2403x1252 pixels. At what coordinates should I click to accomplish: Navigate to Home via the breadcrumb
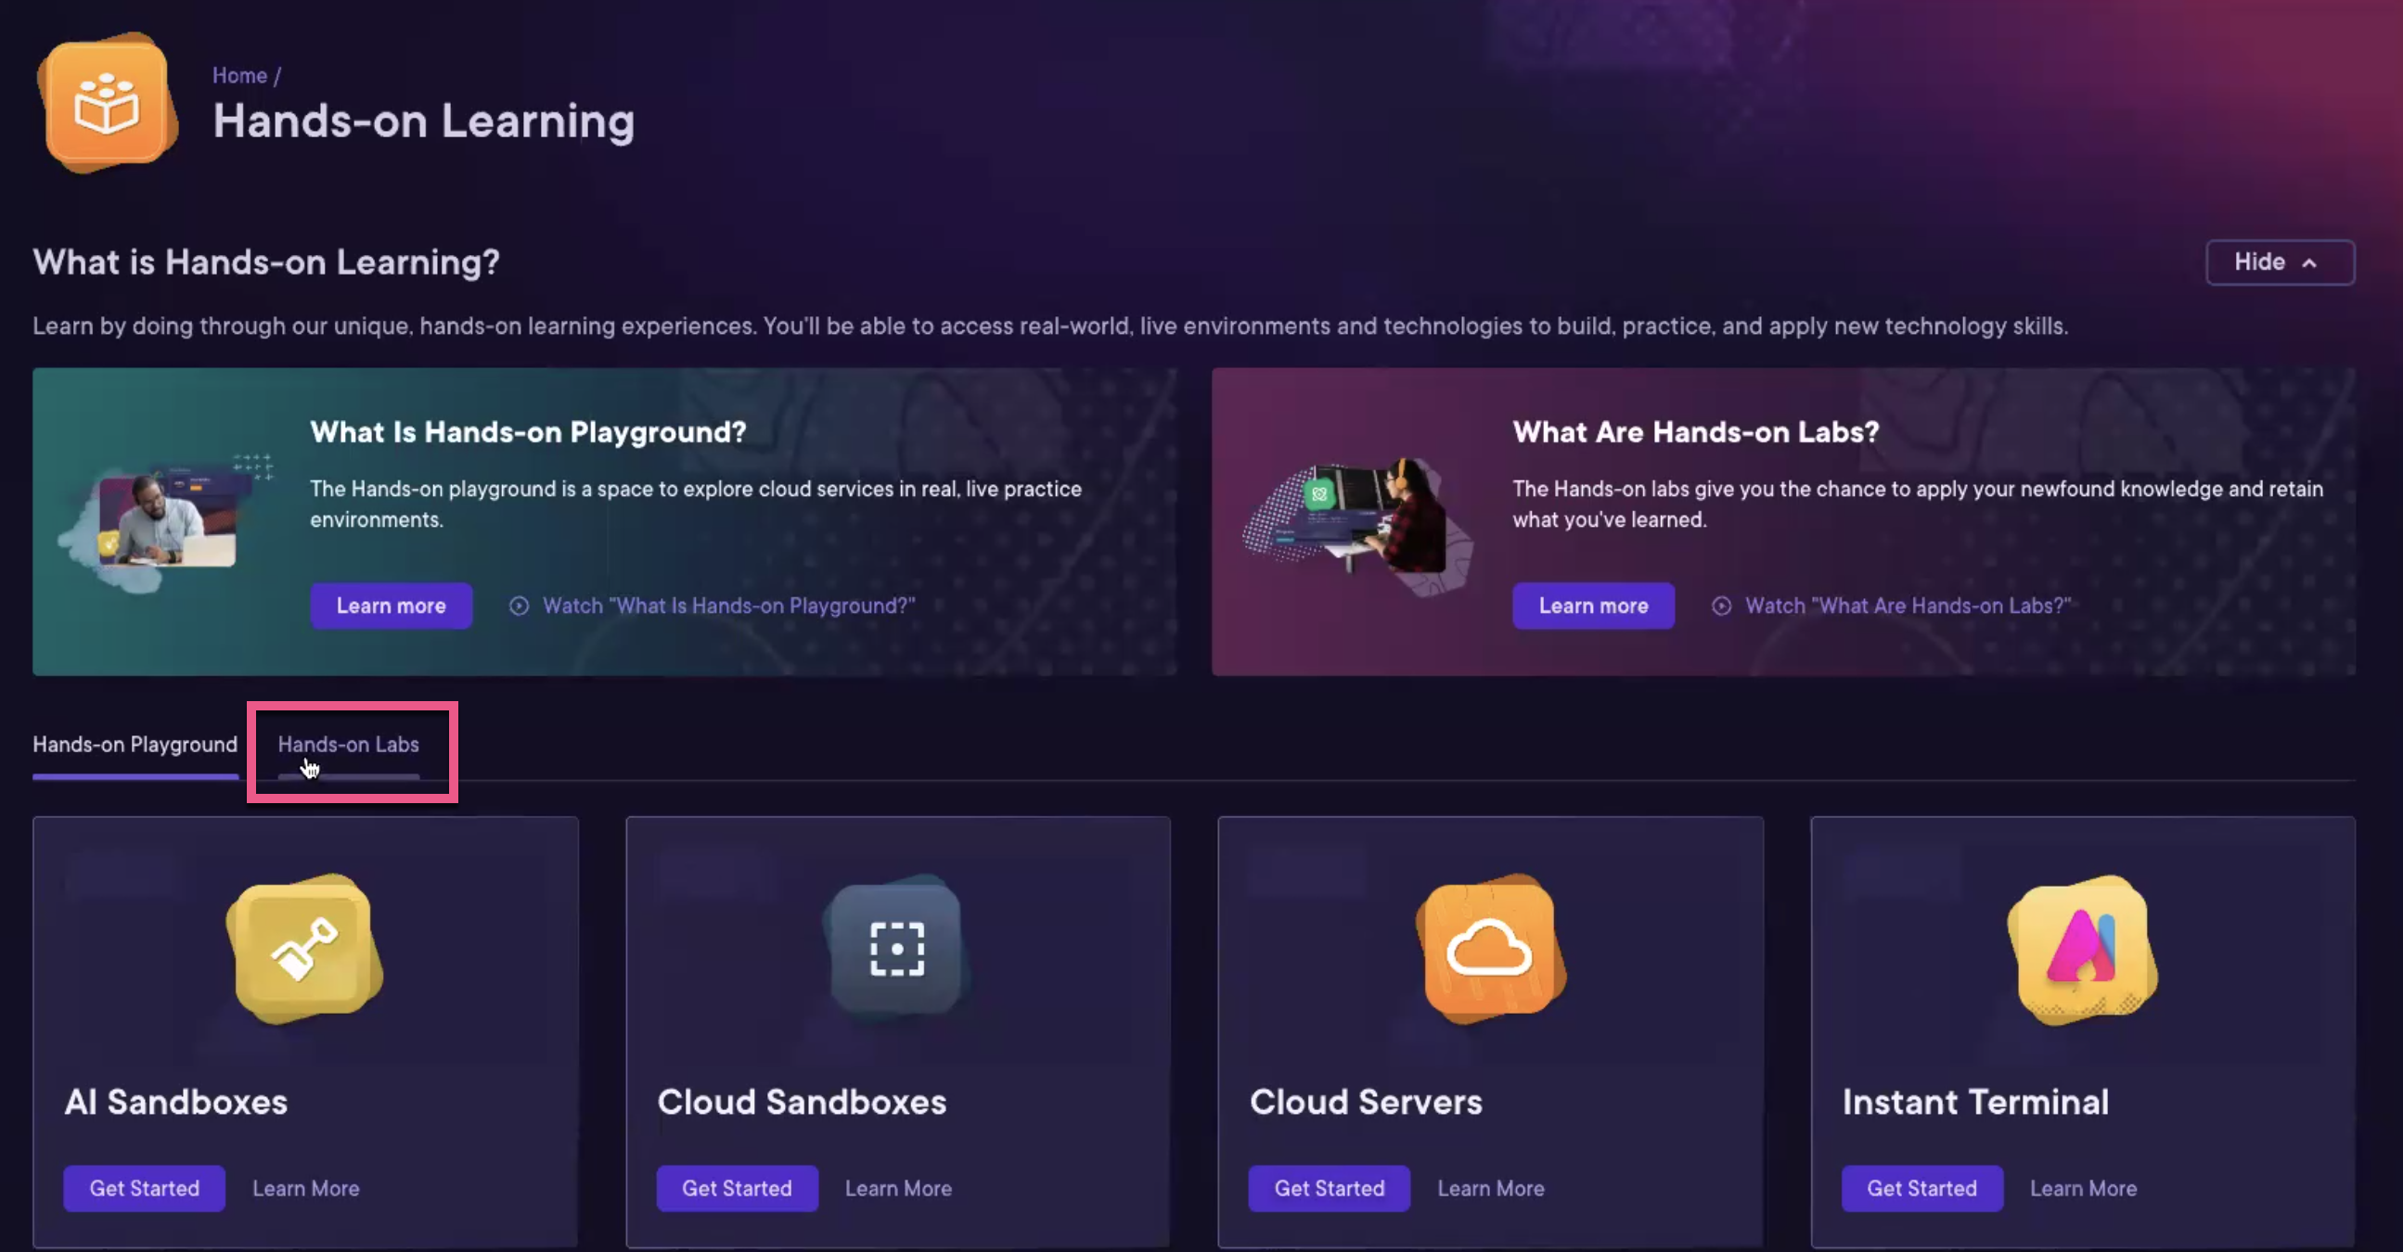(239, 74)
